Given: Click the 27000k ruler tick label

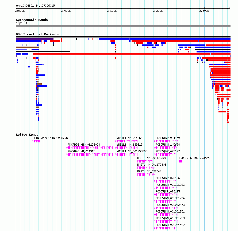Looking at the screenshot, I should click(66, 11).
